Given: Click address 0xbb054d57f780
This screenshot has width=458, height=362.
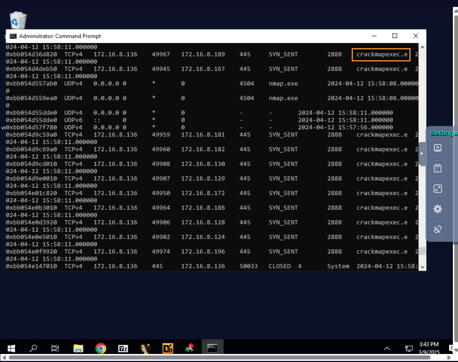Looking at the screenshot, I should point(31,127).
